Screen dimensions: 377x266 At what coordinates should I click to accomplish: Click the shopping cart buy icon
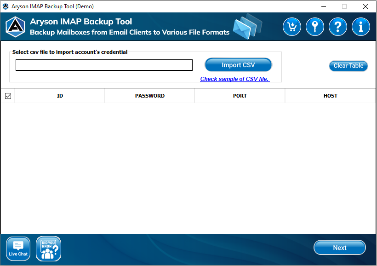(x=291, y=27)
